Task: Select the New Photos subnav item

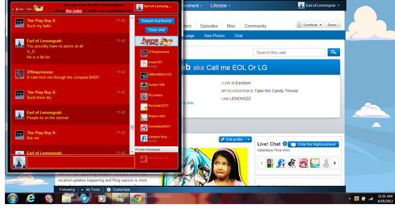Action: click(x=214, y=36)
